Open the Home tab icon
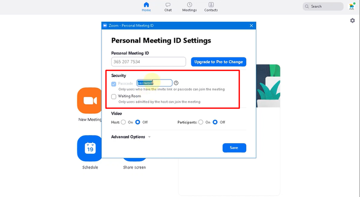360x197 pixels. [x=146, y=5]
